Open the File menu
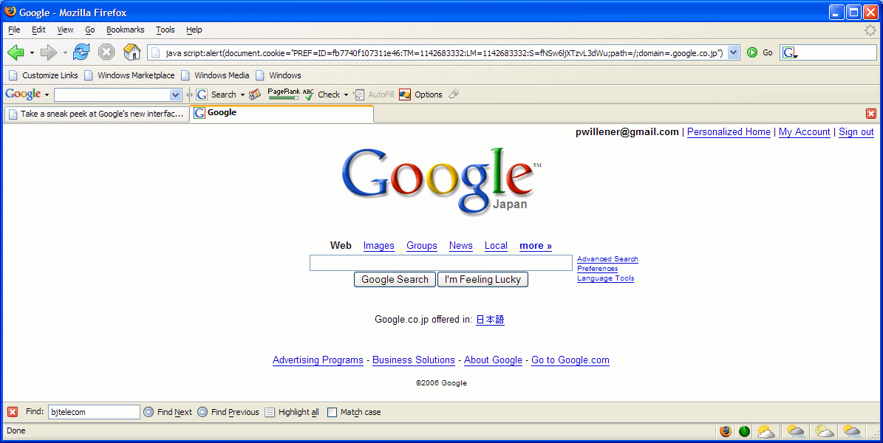Screen dimensions: 883x443 (14, 30)
